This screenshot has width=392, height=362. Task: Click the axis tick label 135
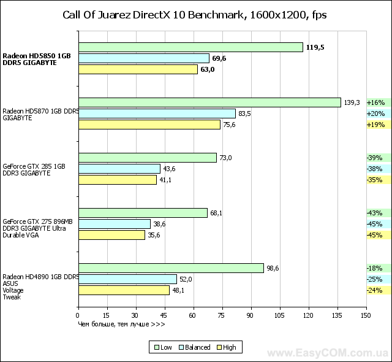337,315
